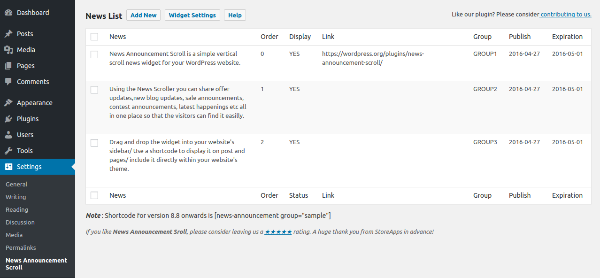This screenshot has width=600, height=278.
Task: Open the wordpress.org plugin link in the first row
Action: click(x=373, y=58)
